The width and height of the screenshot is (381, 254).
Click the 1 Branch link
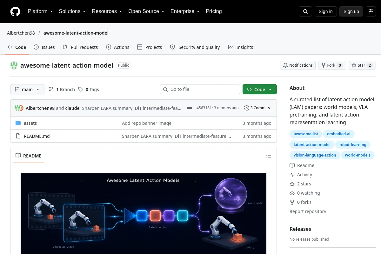coord(62,90)
